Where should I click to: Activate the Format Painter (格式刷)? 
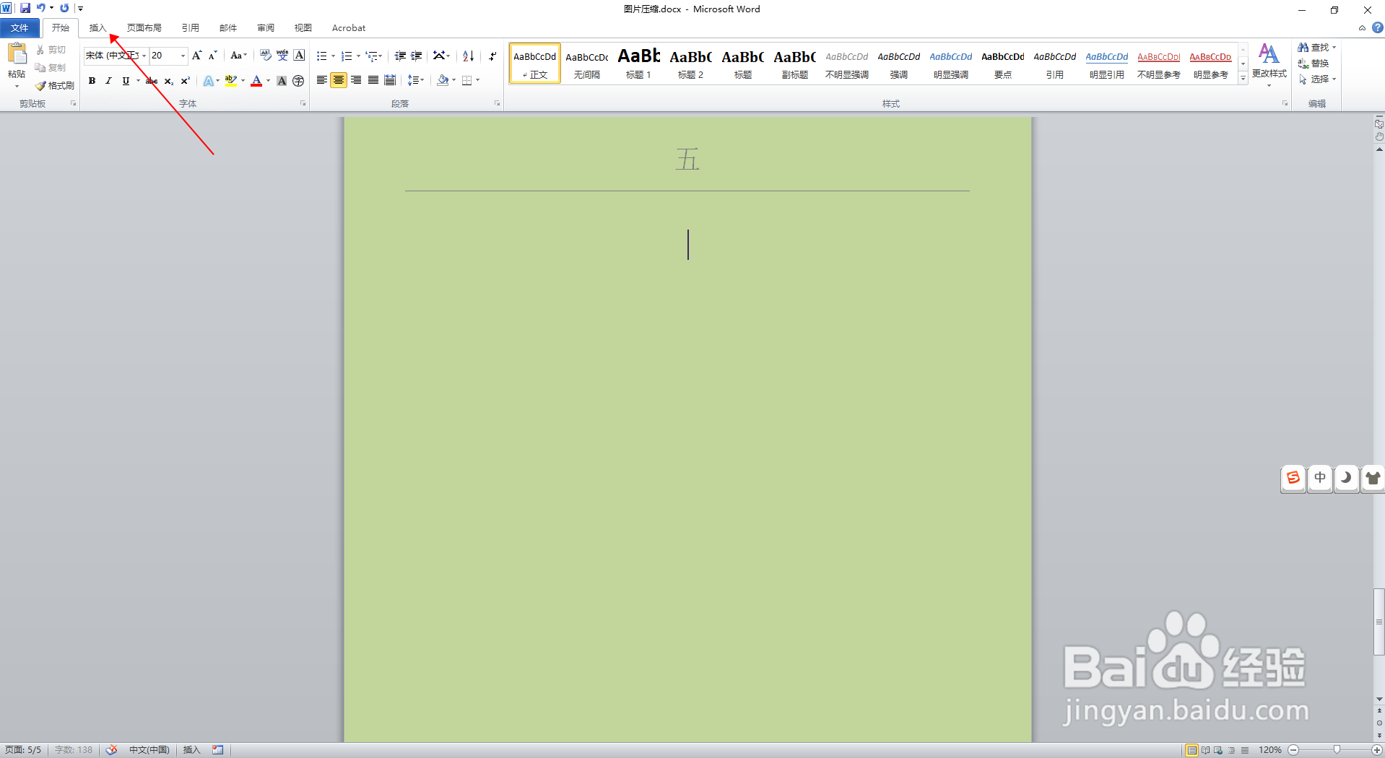click(x=55, y=85)
